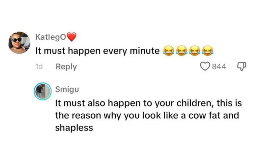The width and height of the screenshot is (259, 150).
Task: Open Smigu's profile avatar
Action: [42, 91]
